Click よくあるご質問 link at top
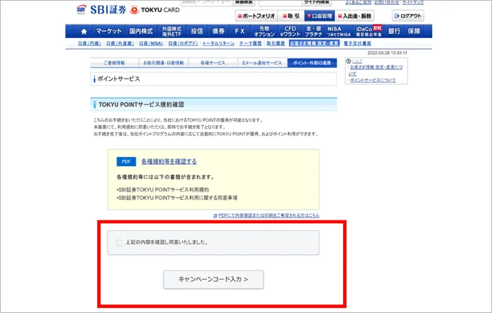 pos(358,3)
